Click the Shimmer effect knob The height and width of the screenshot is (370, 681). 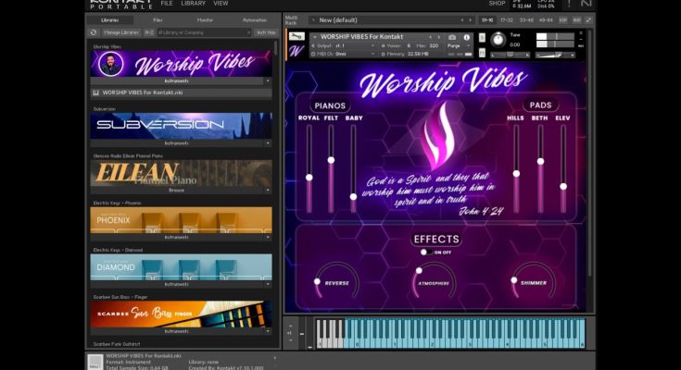point(515,281)
